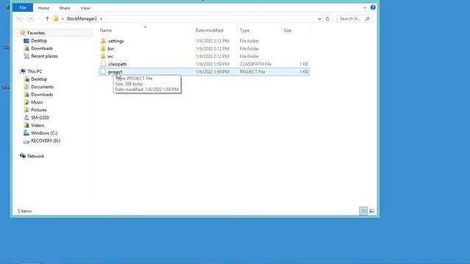Open the RECOVERY (D:) drive

[46, 141]
